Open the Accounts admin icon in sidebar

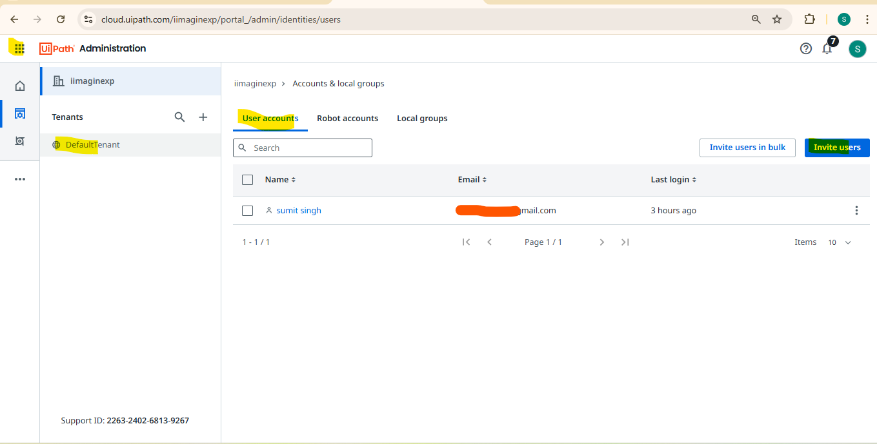click(19, 112)
